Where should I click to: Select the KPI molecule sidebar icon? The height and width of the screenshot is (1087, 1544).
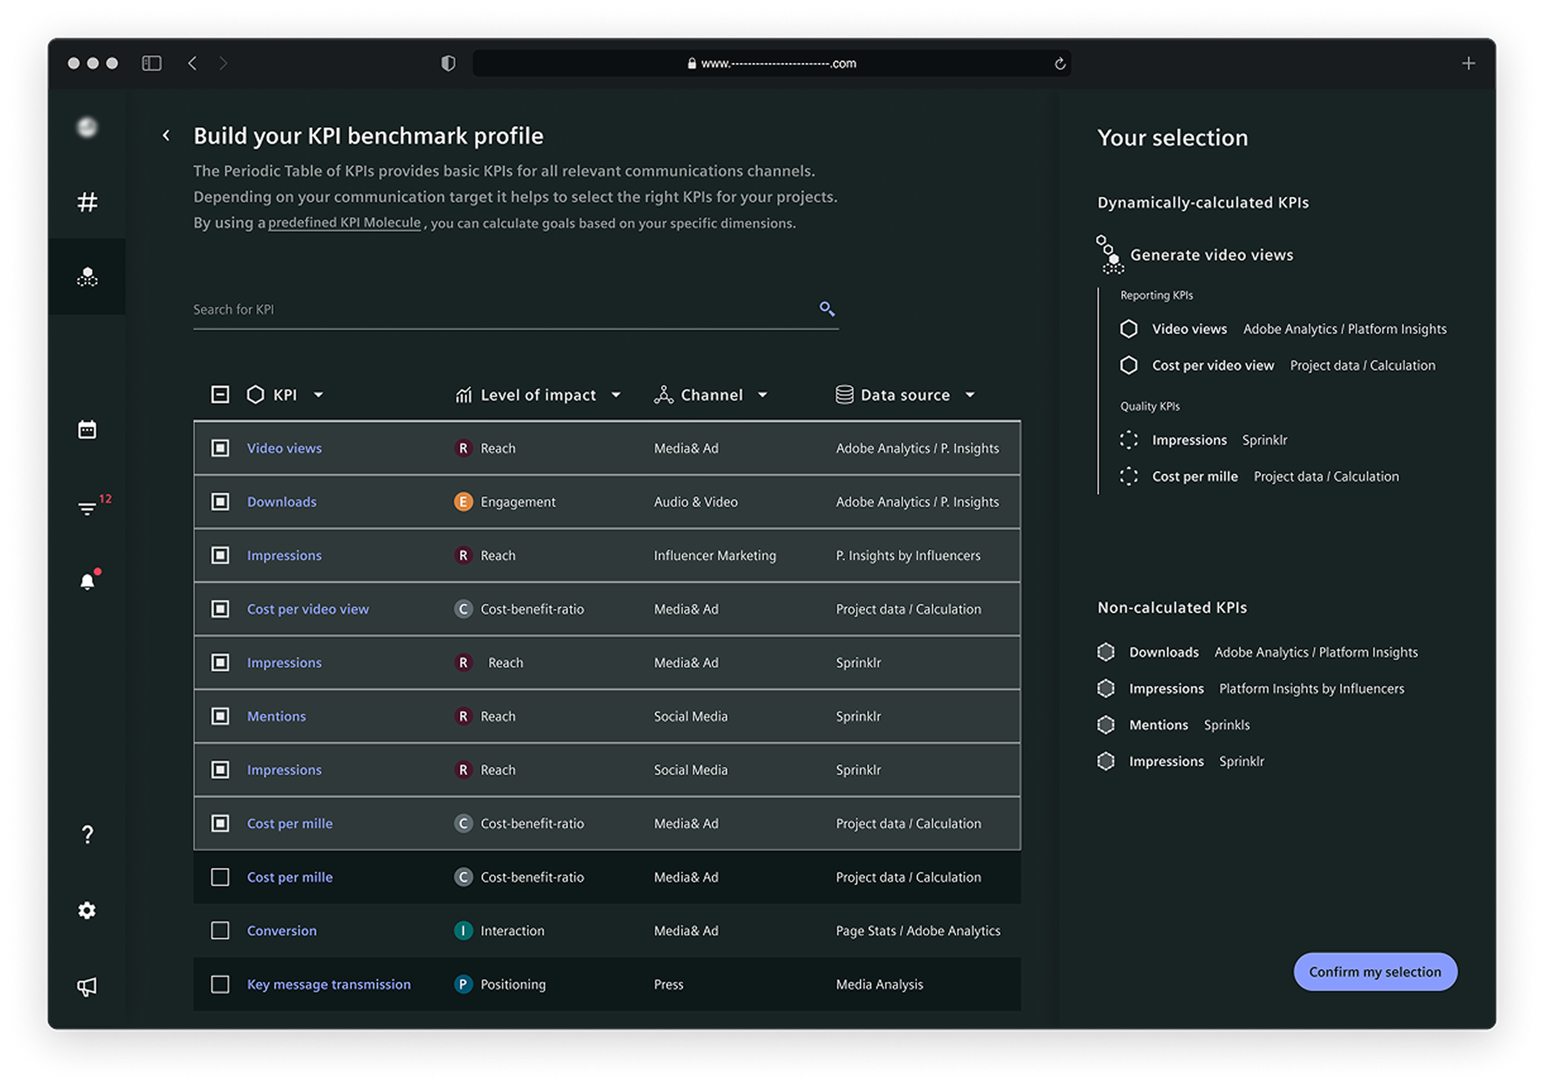point(87,276)
